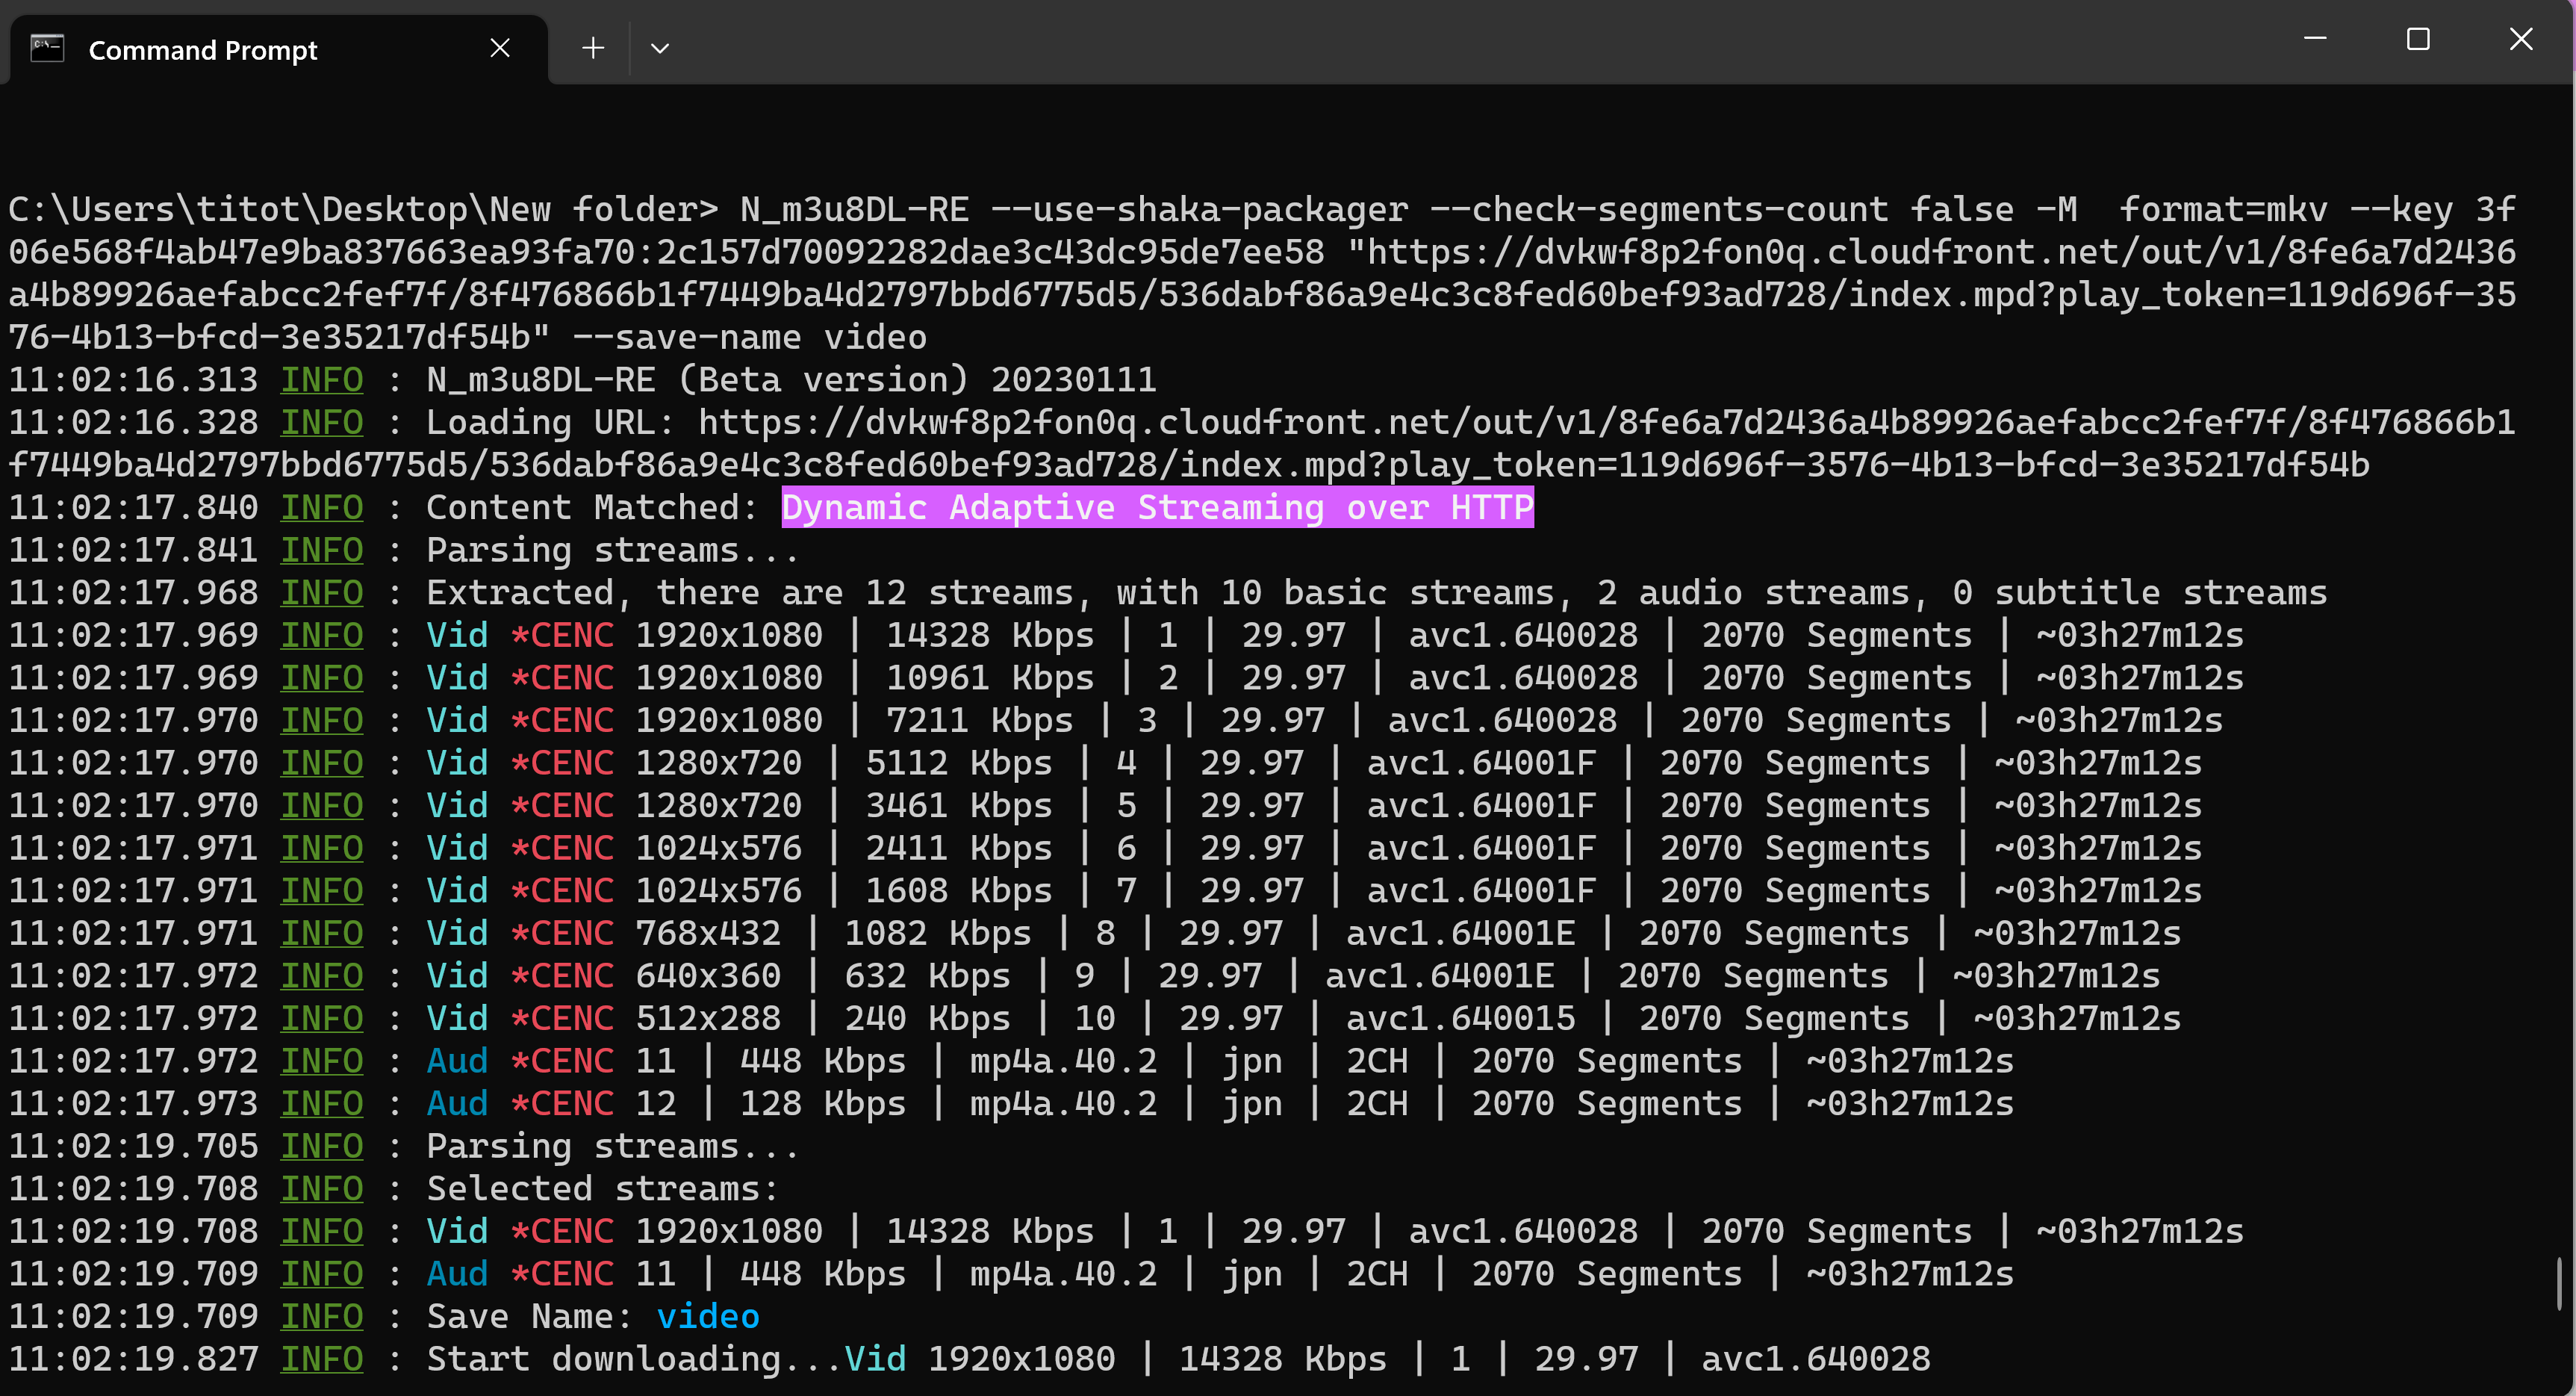
Task: Maximize the terminal window
Action: point(2418,40)
